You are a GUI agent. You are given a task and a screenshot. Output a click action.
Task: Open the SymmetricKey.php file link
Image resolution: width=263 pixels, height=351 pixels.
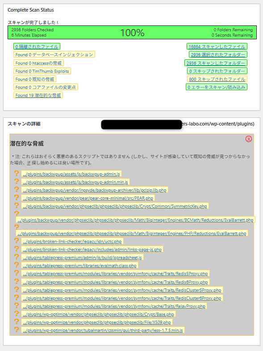point(115,206)
